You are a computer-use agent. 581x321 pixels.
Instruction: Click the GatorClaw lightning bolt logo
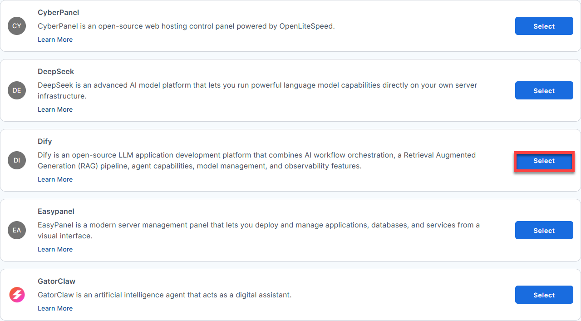[x=17, y=295]
